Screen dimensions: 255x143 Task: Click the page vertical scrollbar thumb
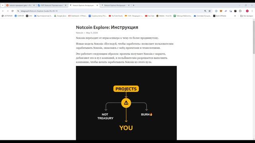pyautogui.click(x=254, y=37)
